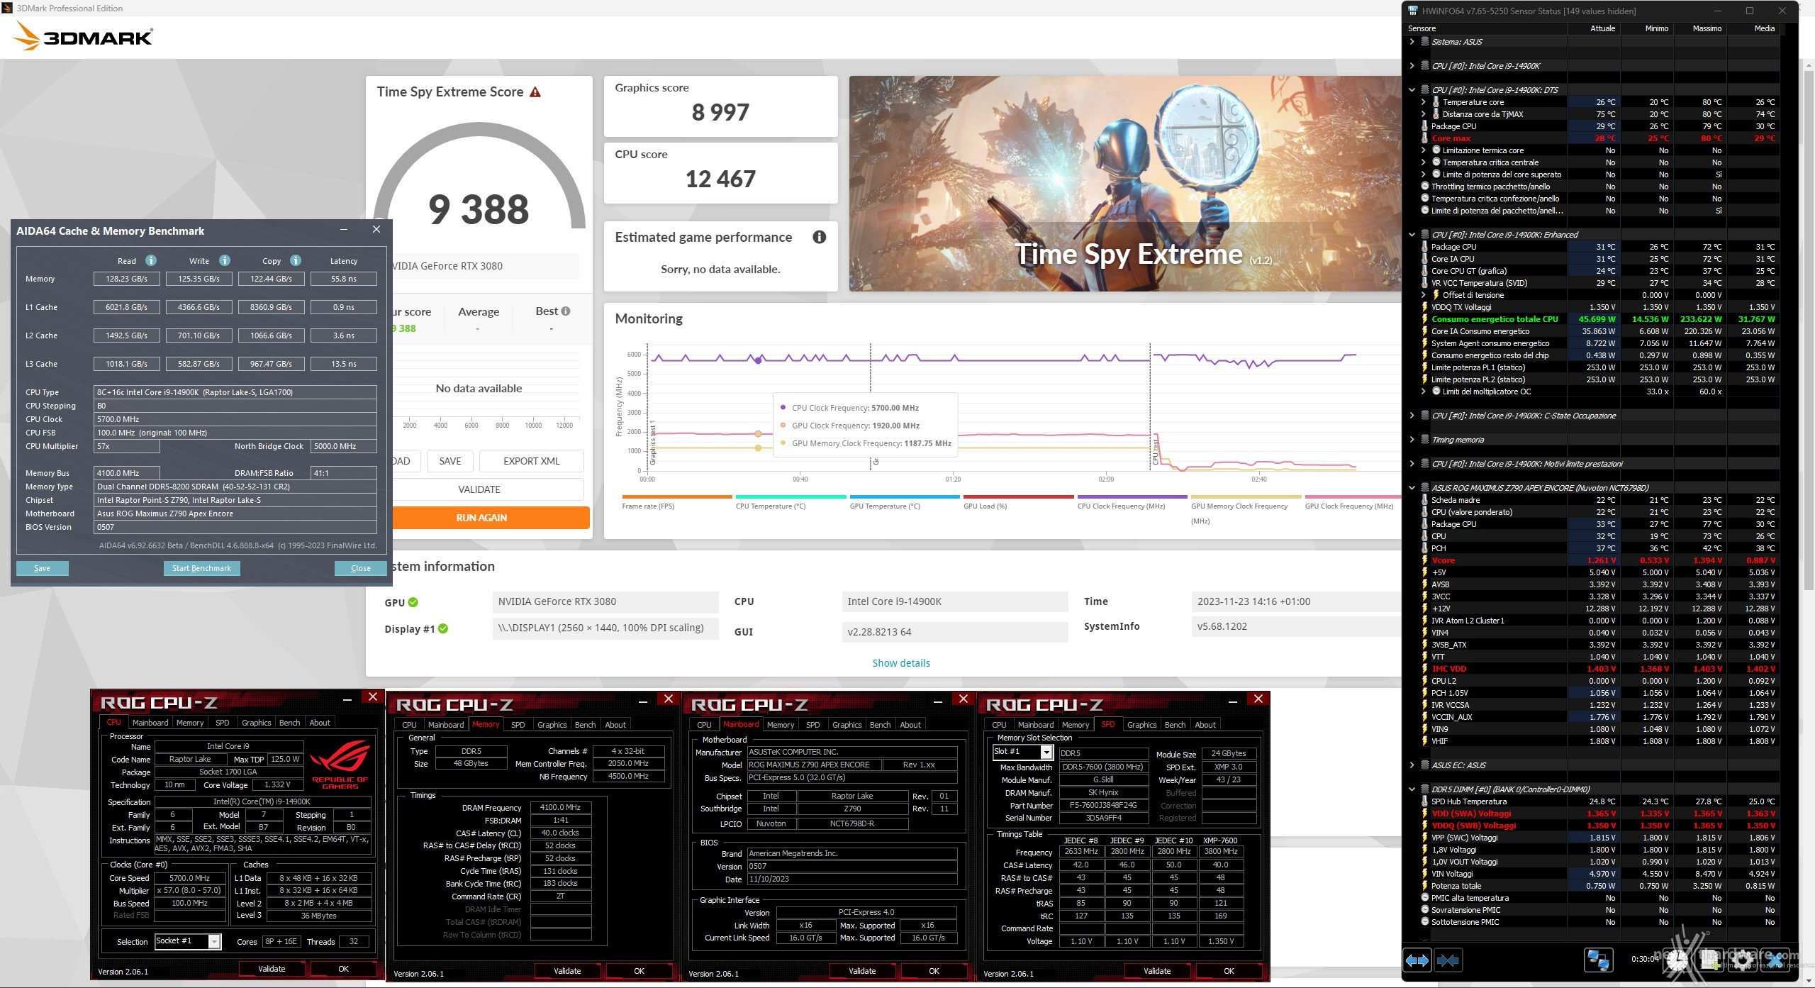Screen dimensions: 1815x988
Task: Collapse ASUS ROG MAXIMUS Z790 APEX ENCORE group
Action: pyautogui.click(x=1412, y=488)
